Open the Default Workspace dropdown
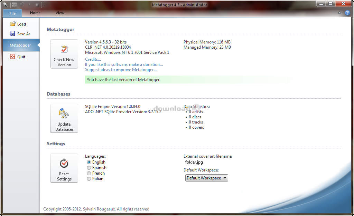This screenshot has width=354, height=216. tap(207, 178)
